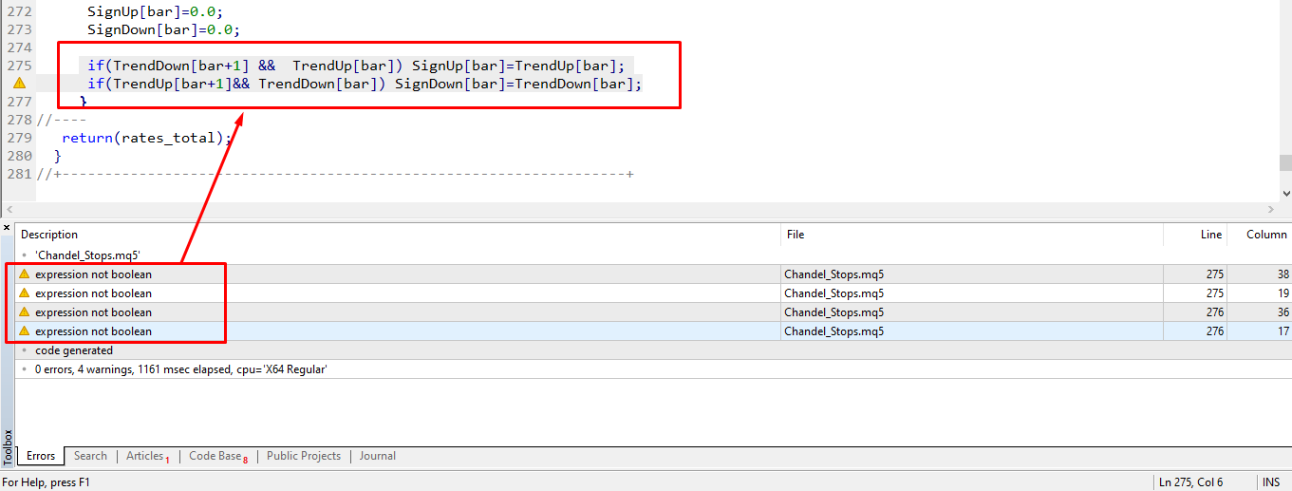Click vertical scrollbar down arrow of editor
The image size is (1292, 491).
pos(1285,193)
